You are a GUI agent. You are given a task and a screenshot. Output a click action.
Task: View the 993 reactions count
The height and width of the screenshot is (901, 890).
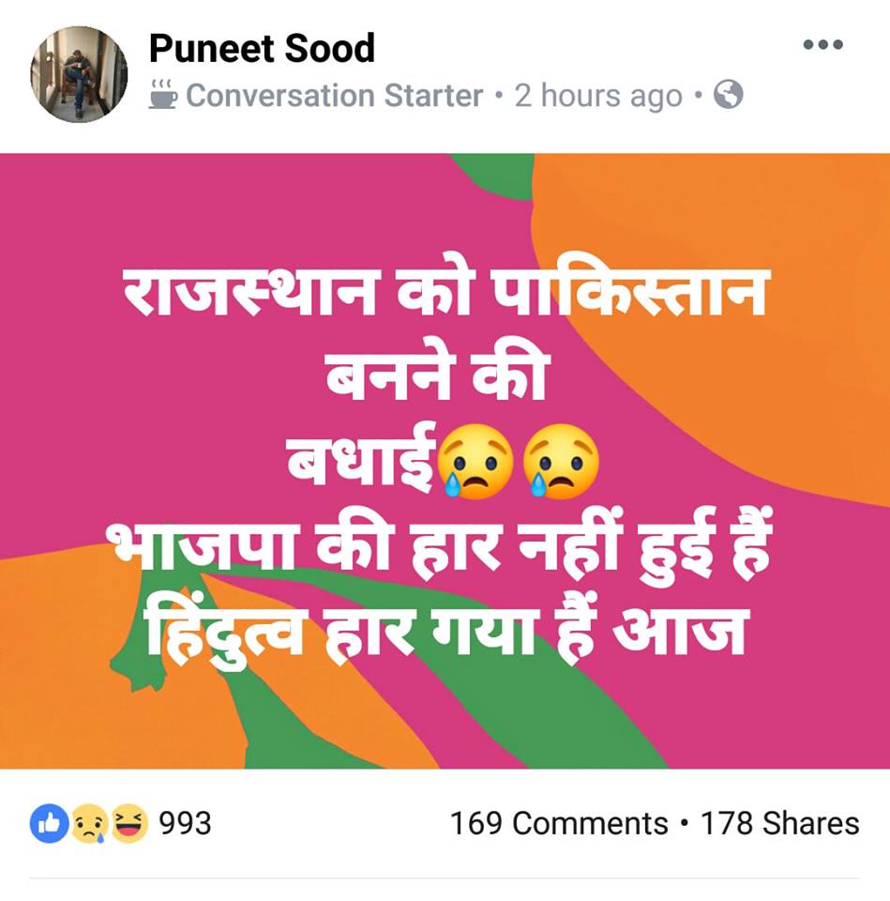(185, 823)
